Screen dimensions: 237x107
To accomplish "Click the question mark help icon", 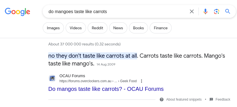I will 162,99.
